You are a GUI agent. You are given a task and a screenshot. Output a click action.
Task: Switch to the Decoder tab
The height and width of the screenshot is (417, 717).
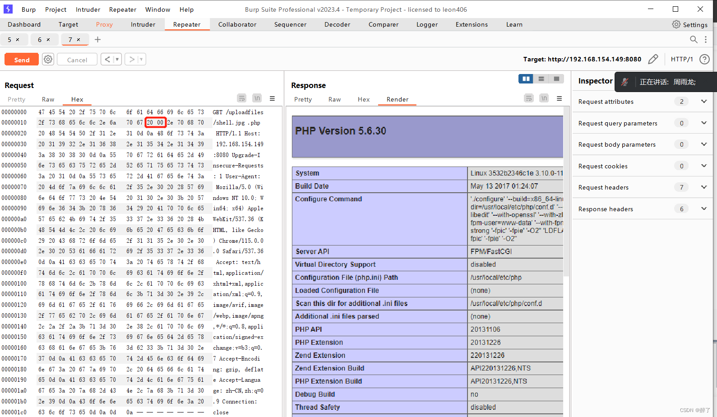337,24
